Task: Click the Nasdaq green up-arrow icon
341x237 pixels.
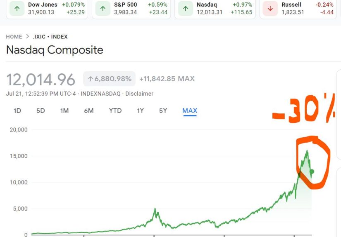Action: 185,8
